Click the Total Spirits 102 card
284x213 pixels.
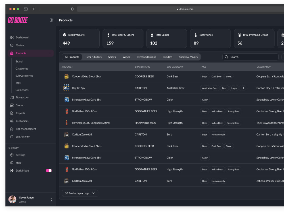point(167,39)
